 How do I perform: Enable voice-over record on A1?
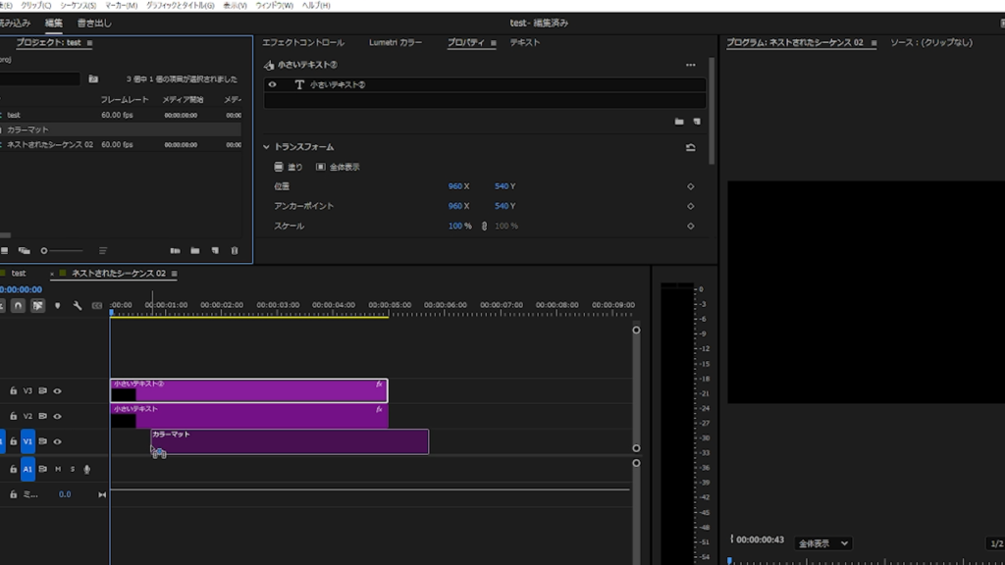coord(87,470)
